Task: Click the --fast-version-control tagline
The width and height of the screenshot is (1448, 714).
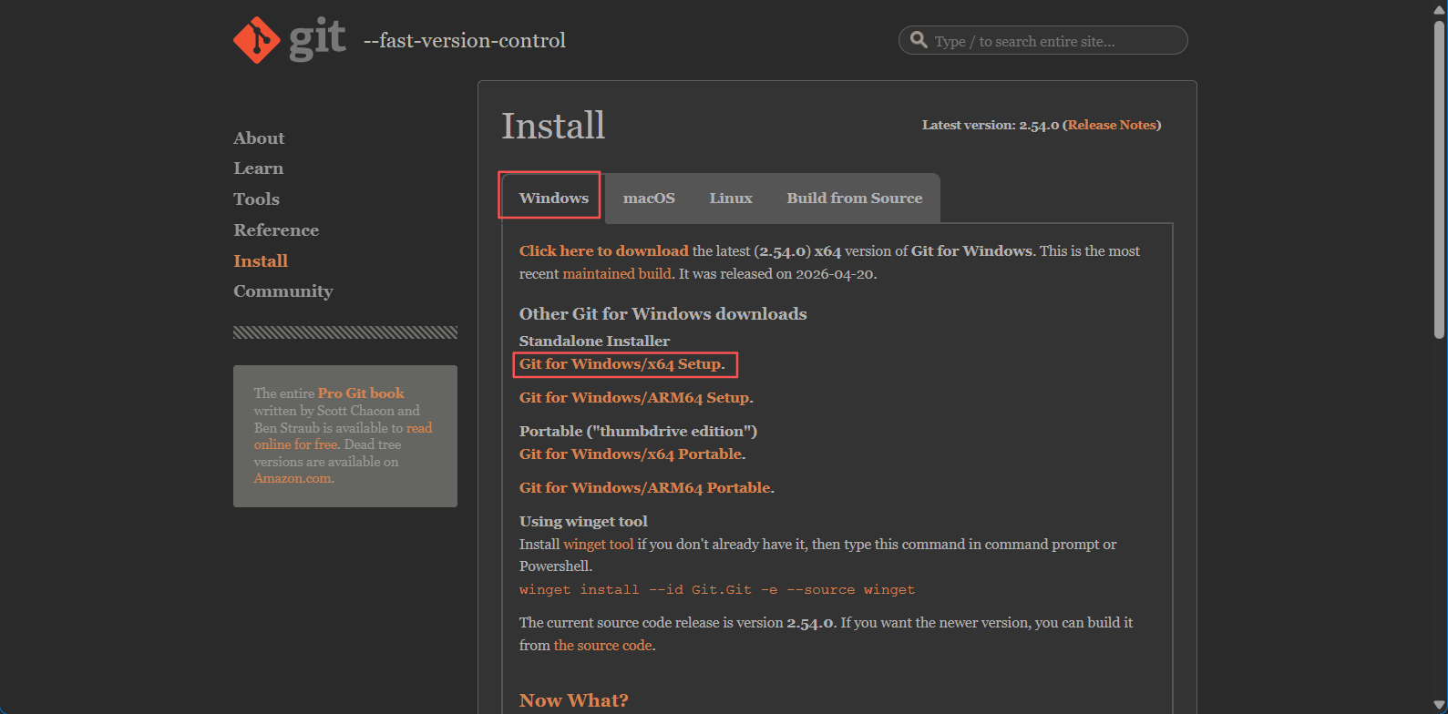Action: tap(465, 41)
